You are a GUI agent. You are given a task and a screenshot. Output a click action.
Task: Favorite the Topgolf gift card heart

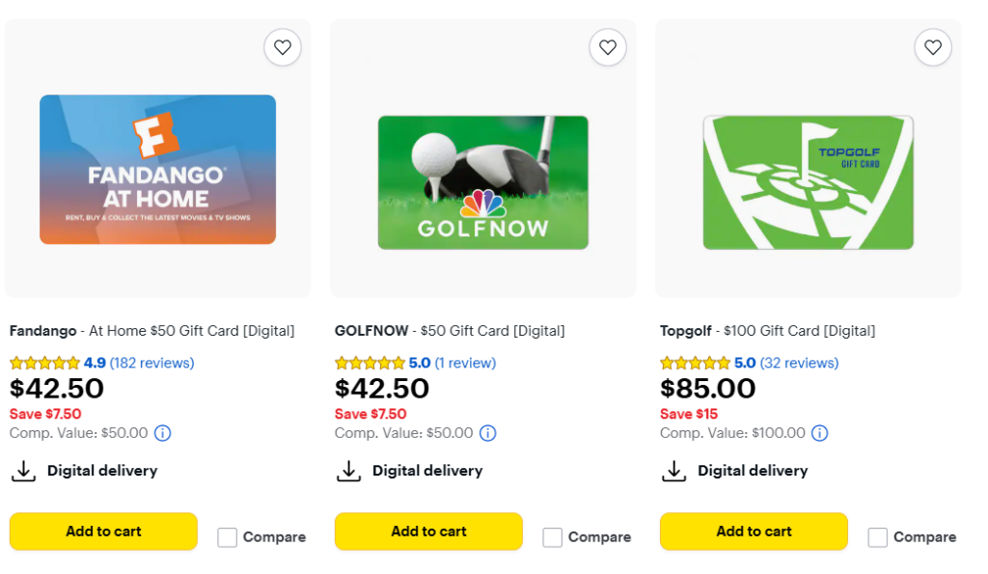pyautogui.click(x=932, y=47)
